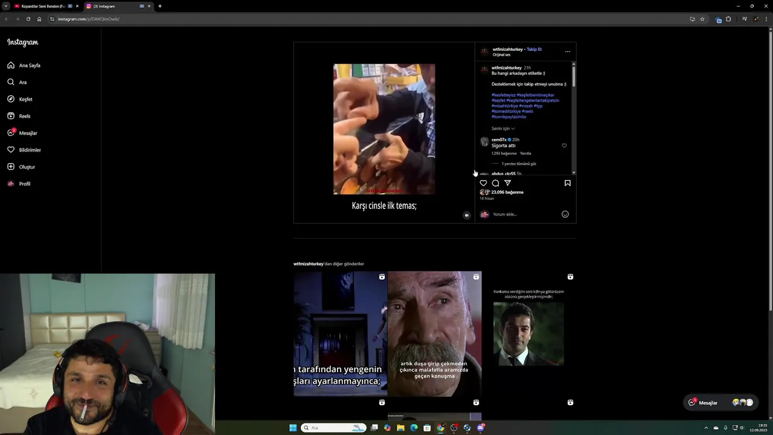Like cem07x's comment with the small heart

[x=564, y=146]
